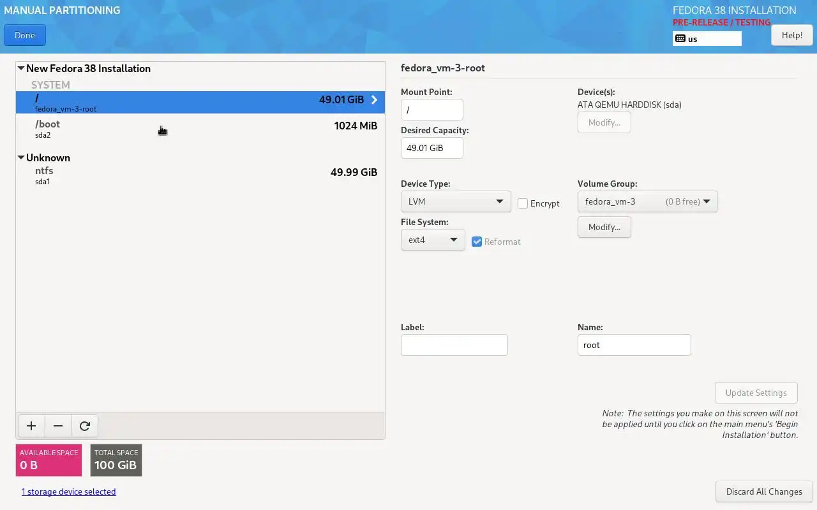Open the File System ext4 dropdown
The height and width of the screenshot is (510, 817).
pyautogui.click(x=433, y=240)
